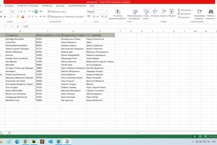This screenshot has width=217, height=145.
Task: Align text to top of cell
Action: (x=29, y=11)
